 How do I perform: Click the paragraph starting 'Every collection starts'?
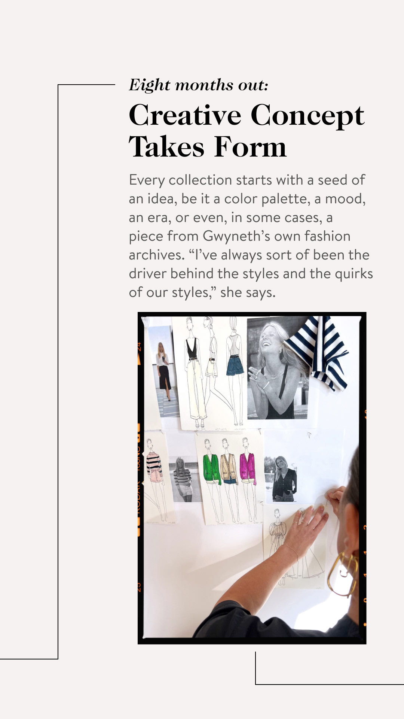pyautogui.click(x=251, y=236)
